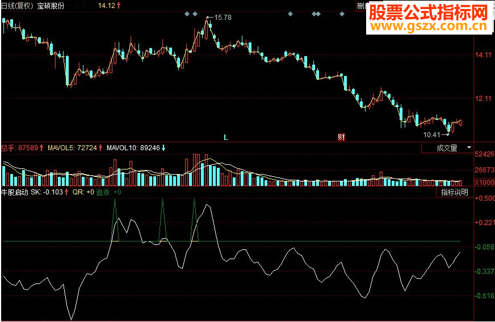Image resolution: width=495 pixels, height=322 pixels.
Task: Click the leftmost diamond info marker above chart
Action: pos(187,14)
